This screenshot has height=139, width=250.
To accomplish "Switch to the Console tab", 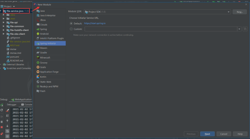I will click(x=27, y=105).
